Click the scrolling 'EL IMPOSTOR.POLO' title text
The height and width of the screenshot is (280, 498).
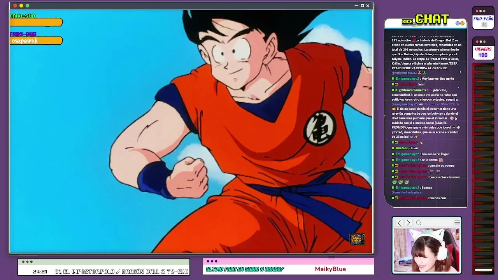122,272
